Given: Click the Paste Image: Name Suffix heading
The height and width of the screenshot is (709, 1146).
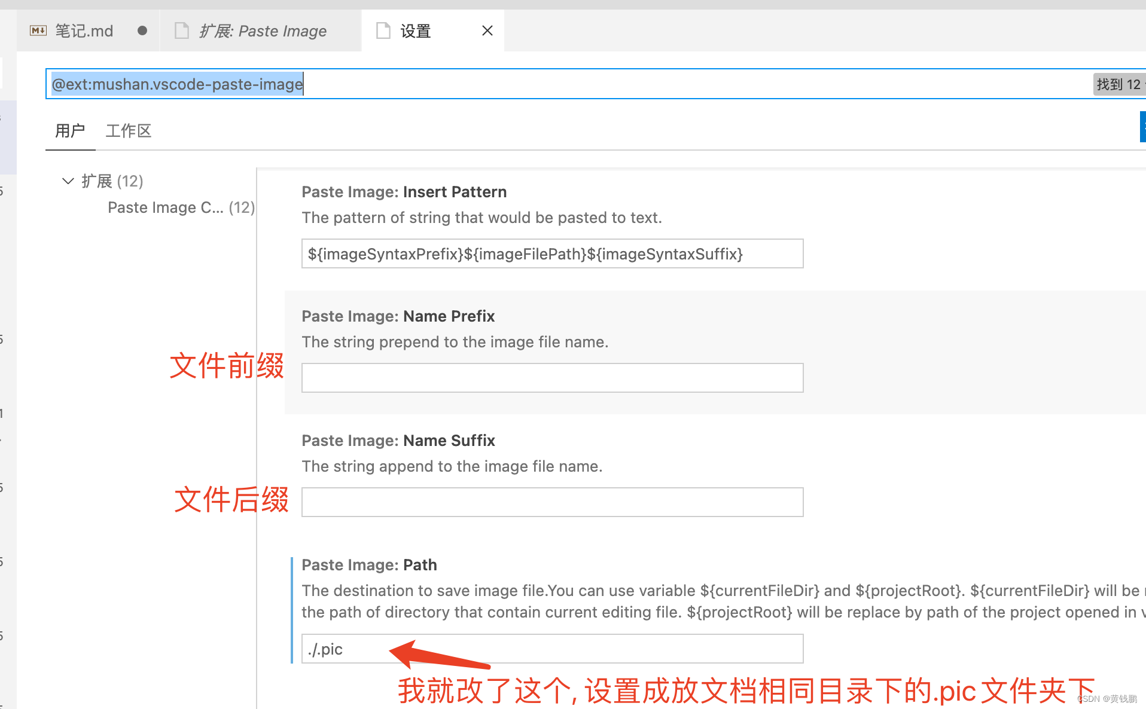Looking at the screenshot, I should pyautogui.click(x=398, y=441).
